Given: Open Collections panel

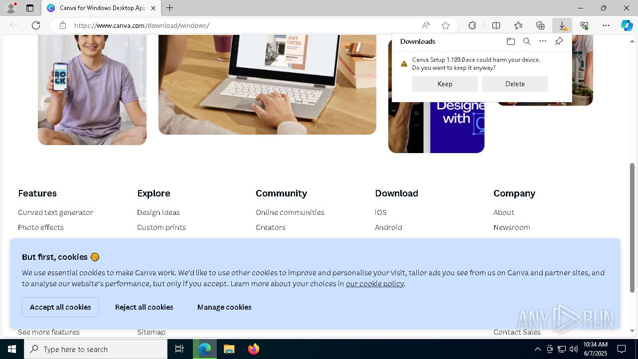Looking at the screenshot, I should tap(540, 25).
